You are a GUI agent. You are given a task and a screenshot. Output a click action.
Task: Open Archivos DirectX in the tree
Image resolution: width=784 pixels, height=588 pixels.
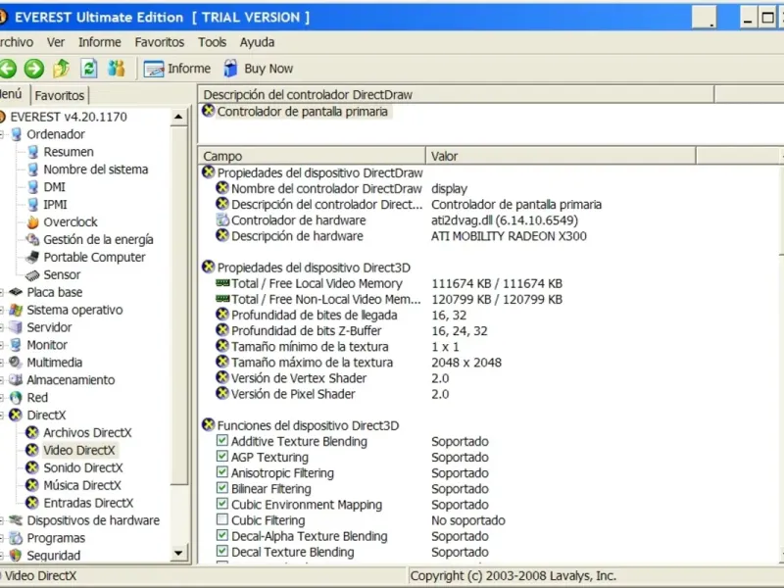(x=87, y=432)
